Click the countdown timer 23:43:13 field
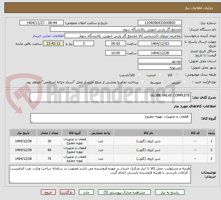The width and height of the screenshot is (221, 200). (x=53, y=43)
